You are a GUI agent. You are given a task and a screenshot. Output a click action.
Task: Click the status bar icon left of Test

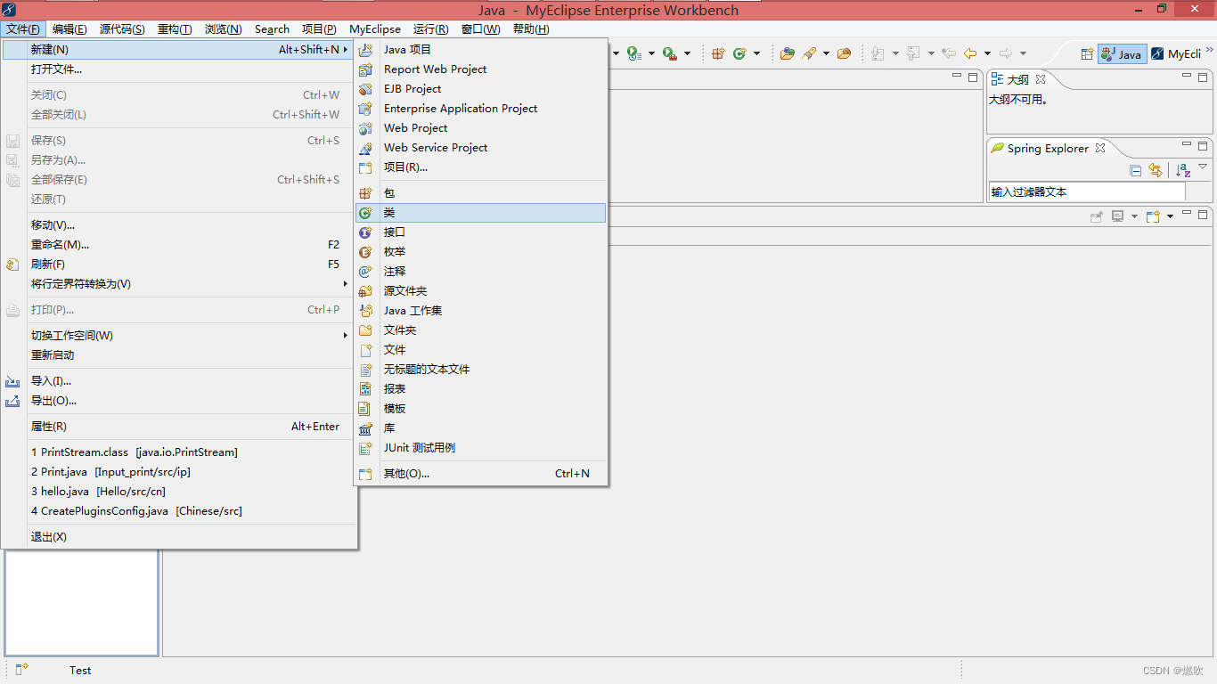click(22, 669)
